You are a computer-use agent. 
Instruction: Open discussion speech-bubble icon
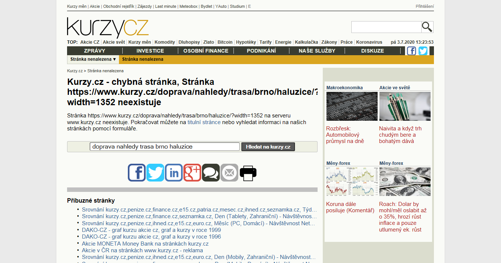click(x=211, y=173)
